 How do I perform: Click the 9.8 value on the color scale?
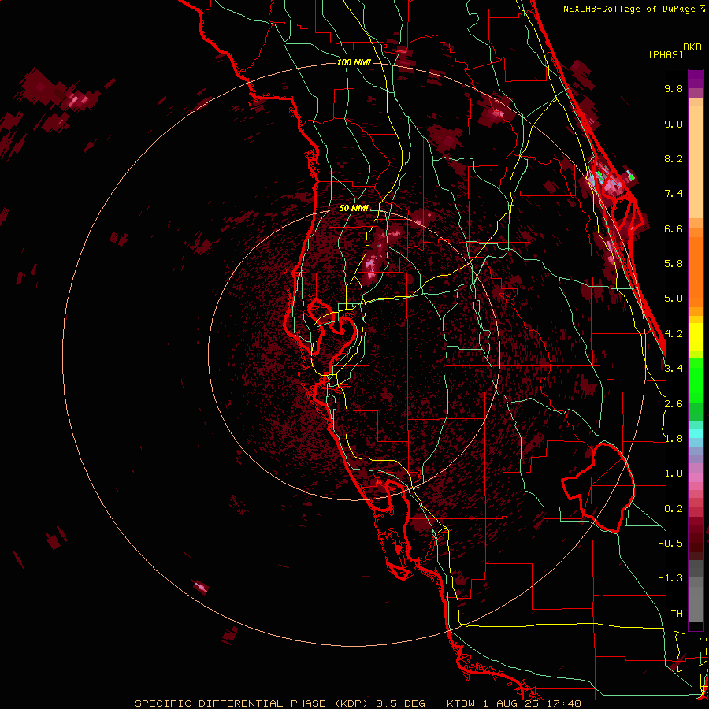click(674, 88)
